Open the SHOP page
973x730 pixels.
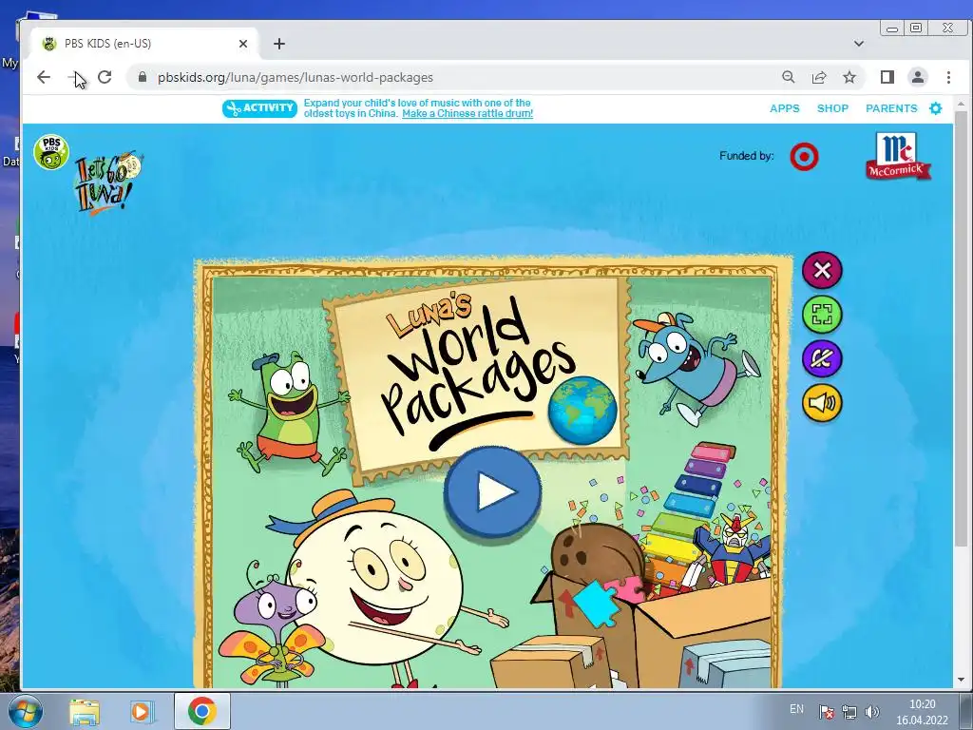click(x=832, y=108)
